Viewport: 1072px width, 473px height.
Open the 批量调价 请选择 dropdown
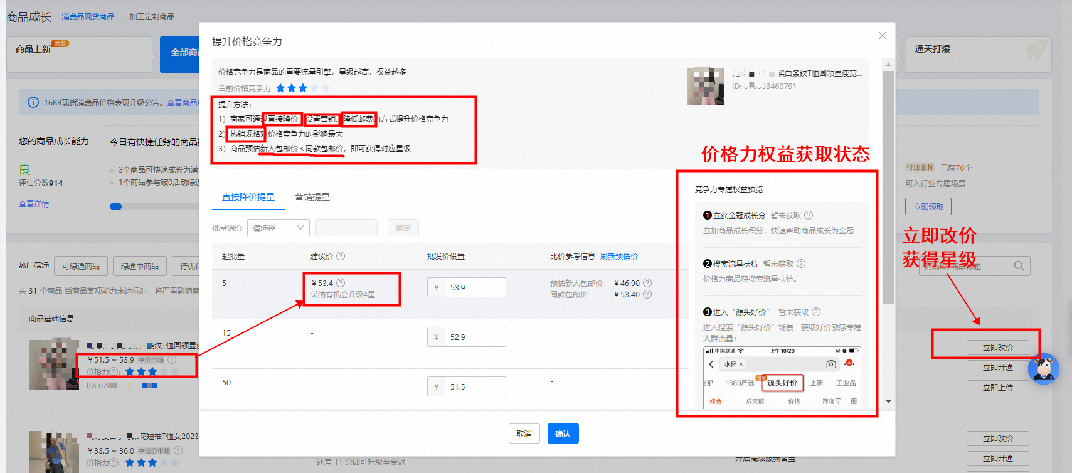coord(278,228)
